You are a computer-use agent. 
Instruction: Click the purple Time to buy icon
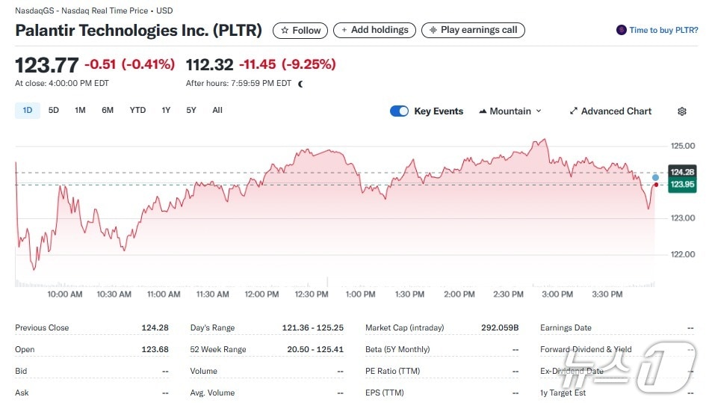click(621, 31)
